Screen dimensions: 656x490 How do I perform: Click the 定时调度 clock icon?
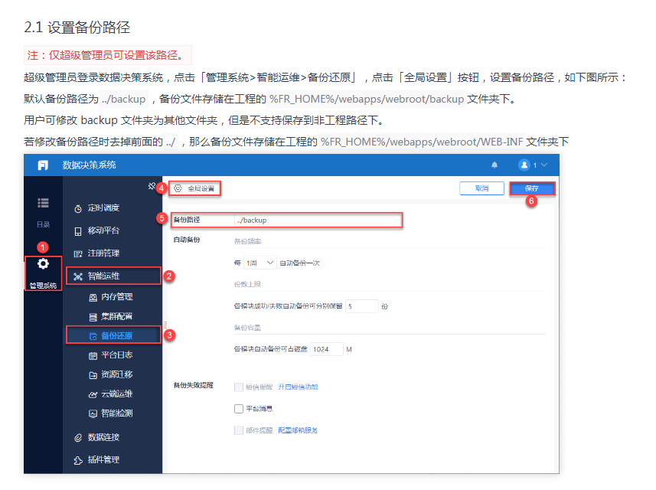coord(78,208)
